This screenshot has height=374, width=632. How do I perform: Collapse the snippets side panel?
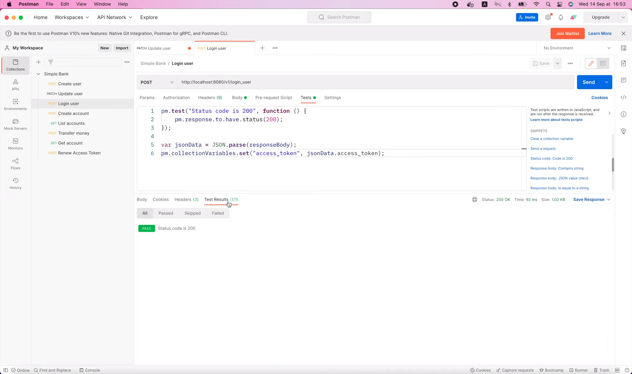coord(609,113)
